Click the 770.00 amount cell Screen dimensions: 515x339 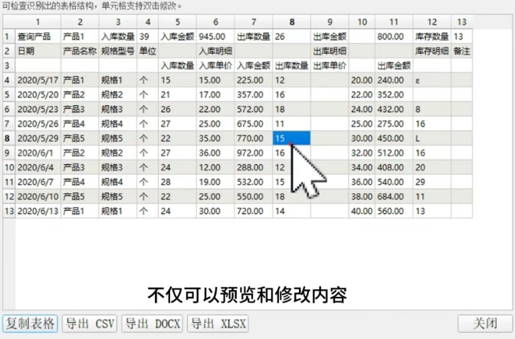254,138
